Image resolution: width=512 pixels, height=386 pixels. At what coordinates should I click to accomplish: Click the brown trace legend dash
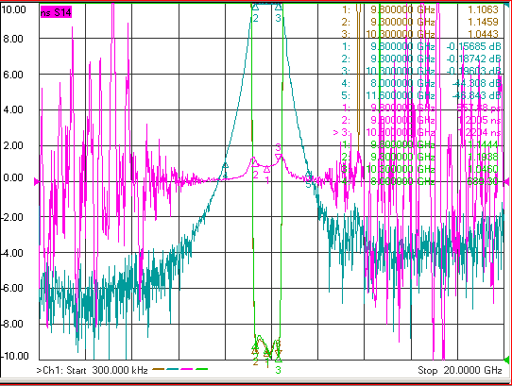point(159,369)
